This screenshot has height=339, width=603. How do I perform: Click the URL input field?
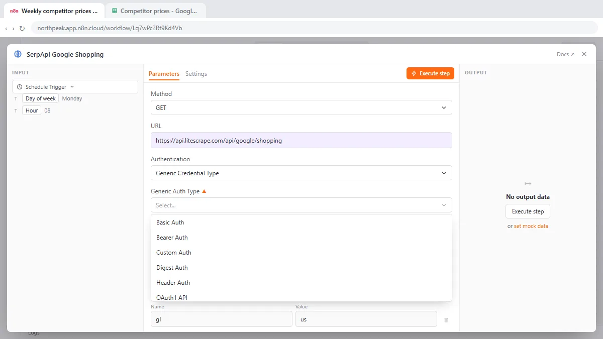pyautogui.click(x=301, y=141)
